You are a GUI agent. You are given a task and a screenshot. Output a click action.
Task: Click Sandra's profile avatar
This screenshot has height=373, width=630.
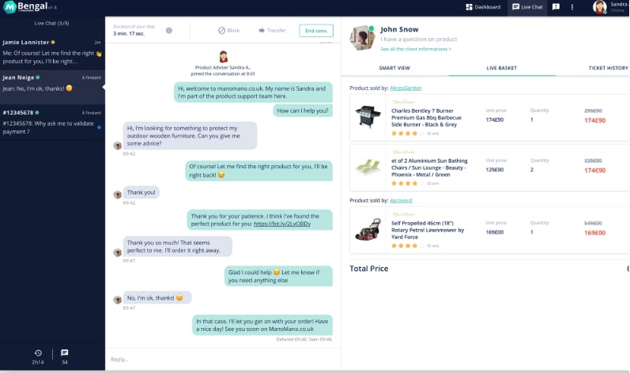coord(599,7)
